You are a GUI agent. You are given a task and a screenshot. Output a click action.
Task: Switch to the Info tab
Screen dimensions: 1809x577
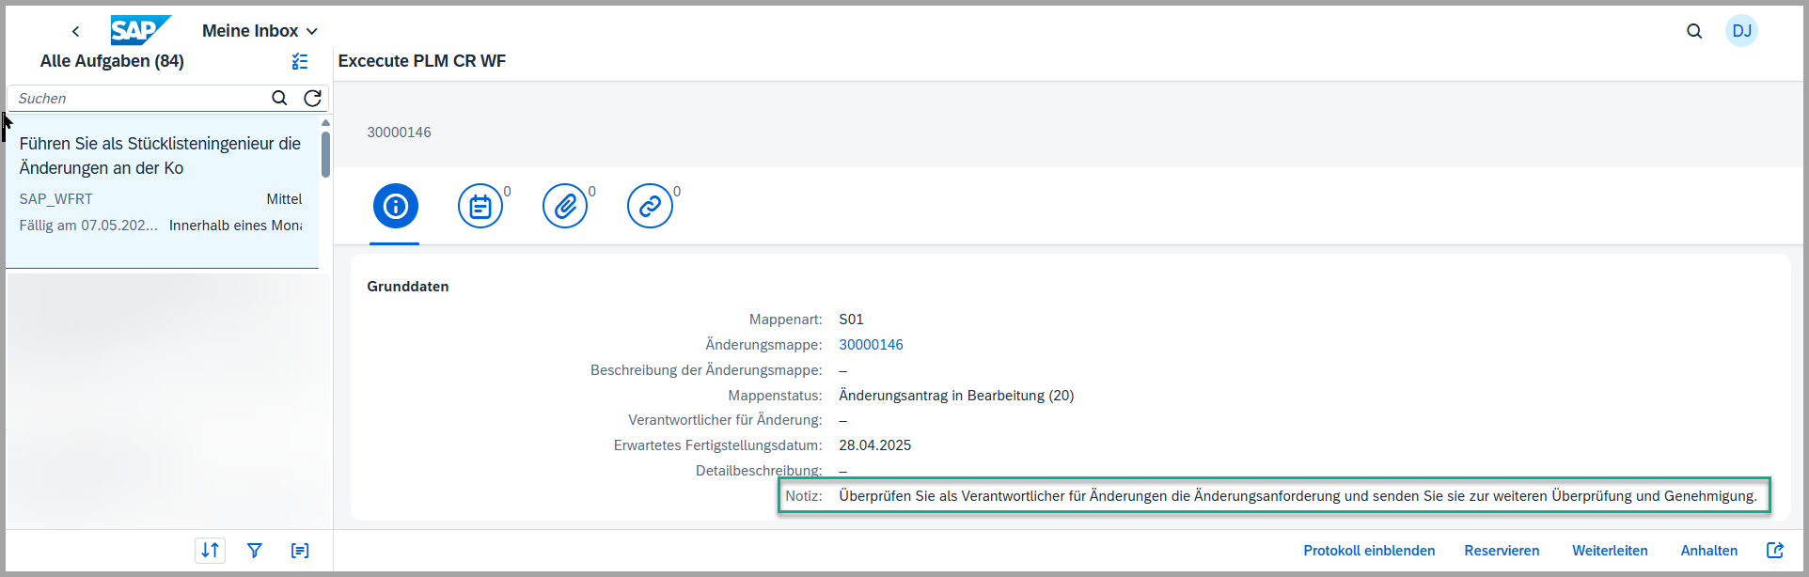(x=395, y=206)
